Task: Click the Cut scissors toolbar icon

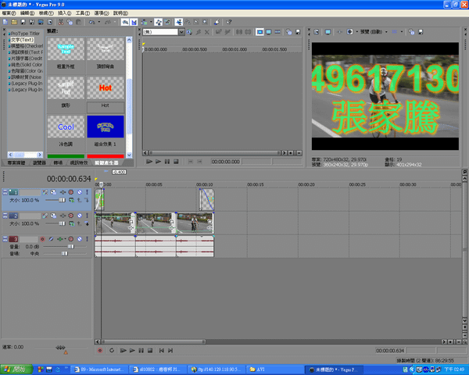Action: tap(61, 22)
